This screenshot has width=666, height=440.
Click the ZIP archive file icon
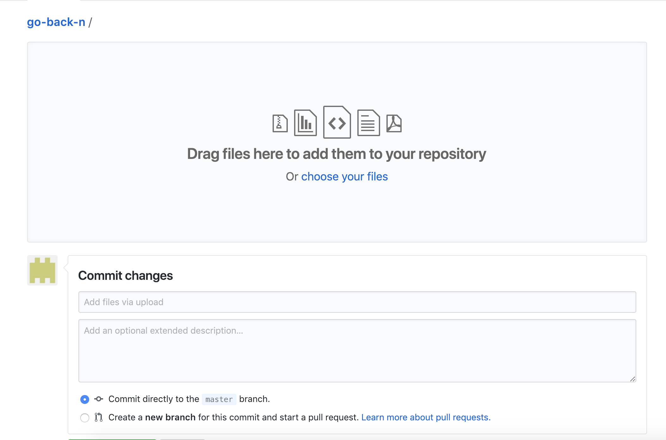click(x=280, y=123)
